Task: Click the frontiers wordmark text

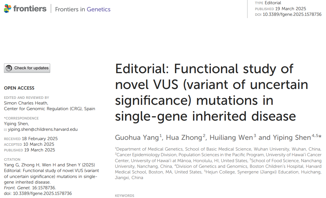Action: coord(29,9)
